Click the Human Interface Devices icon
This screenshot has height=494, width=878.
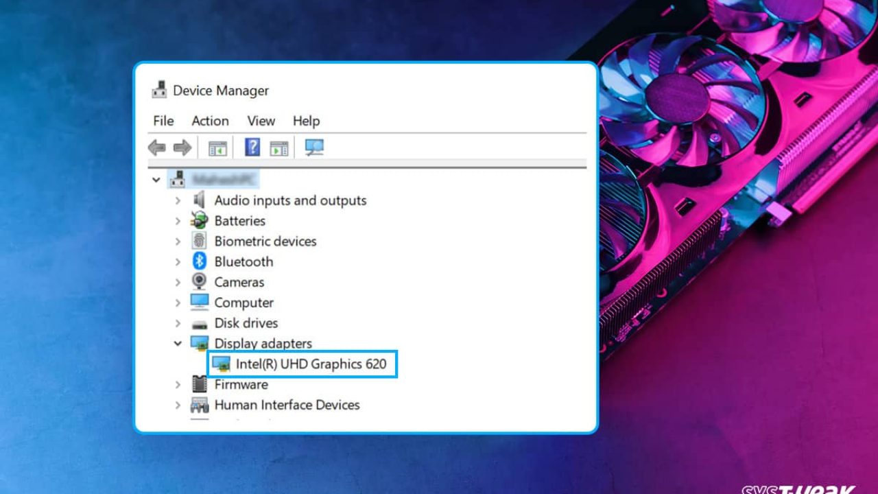199,405
